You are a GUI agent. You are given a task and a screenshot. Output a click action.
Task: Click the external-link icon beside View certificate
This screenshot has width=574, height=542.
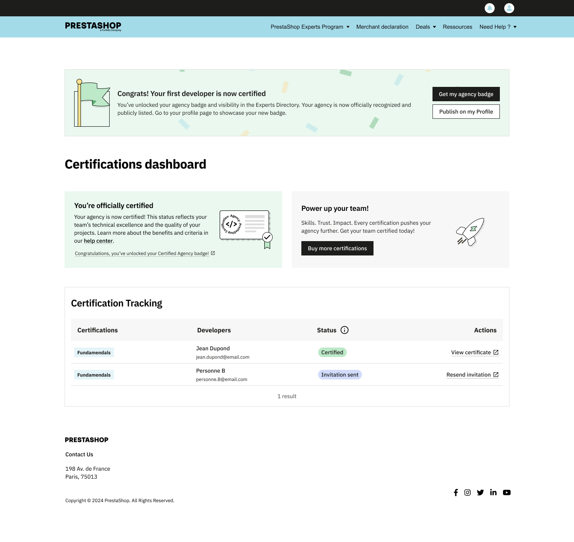[496, 352]
